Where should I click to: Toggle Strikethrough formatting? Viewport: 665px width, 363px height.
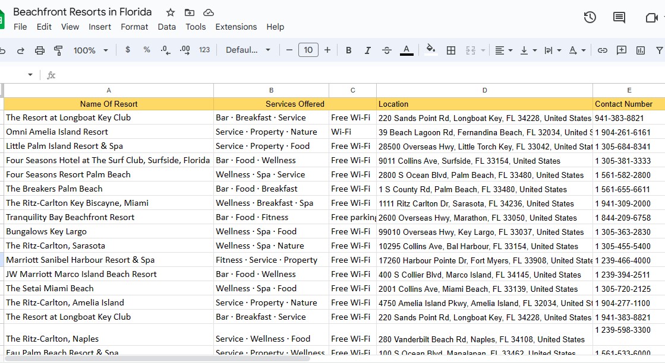click(x=387, y=50)
